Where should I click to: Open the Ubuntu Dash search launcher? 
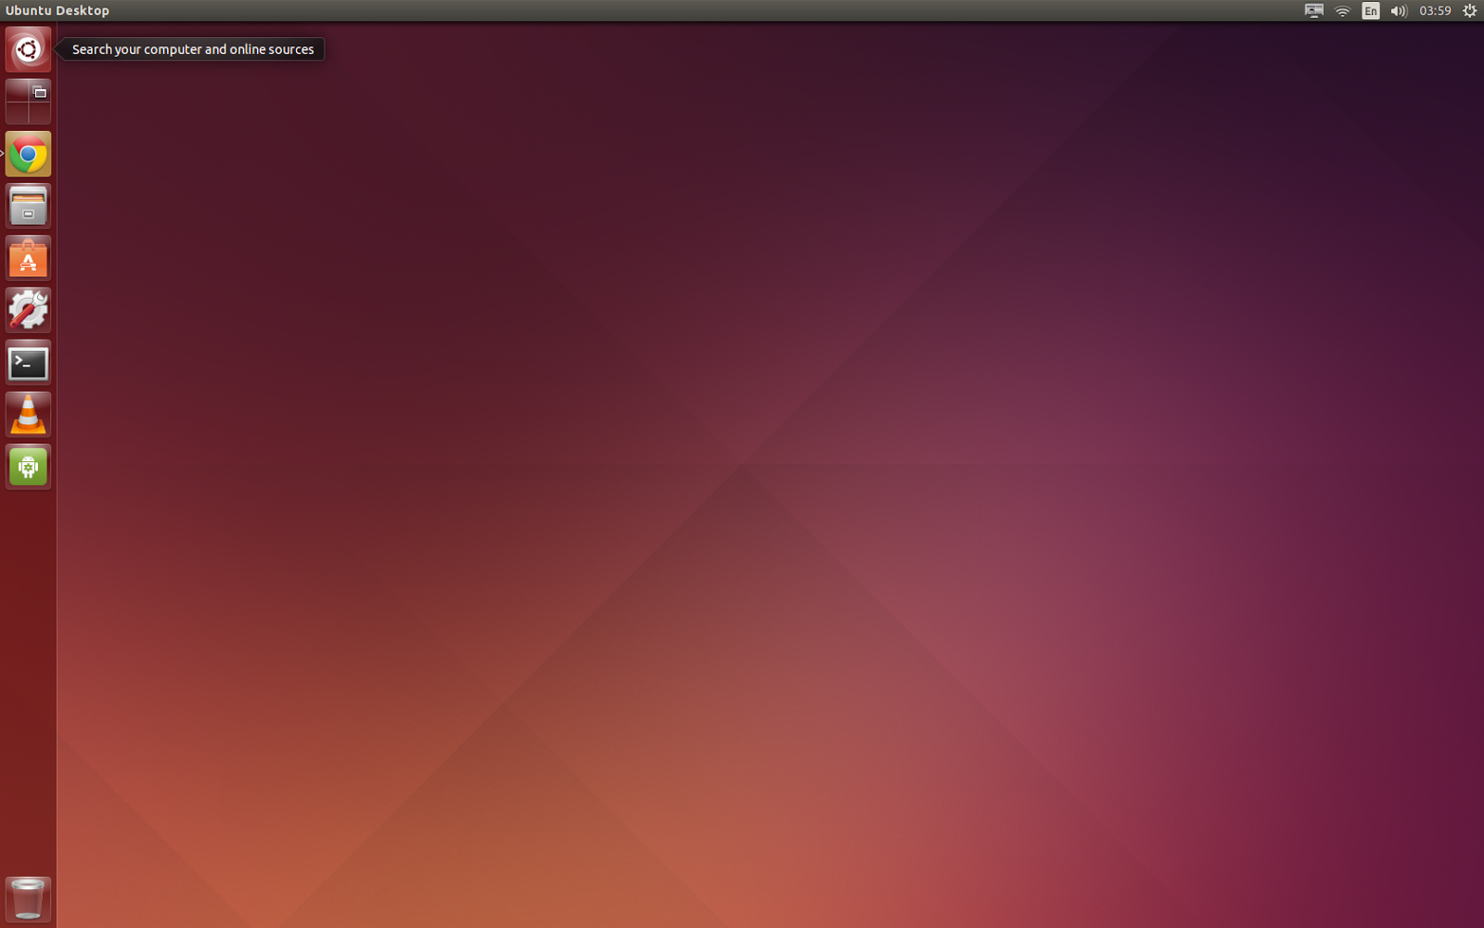coord(28,49)
